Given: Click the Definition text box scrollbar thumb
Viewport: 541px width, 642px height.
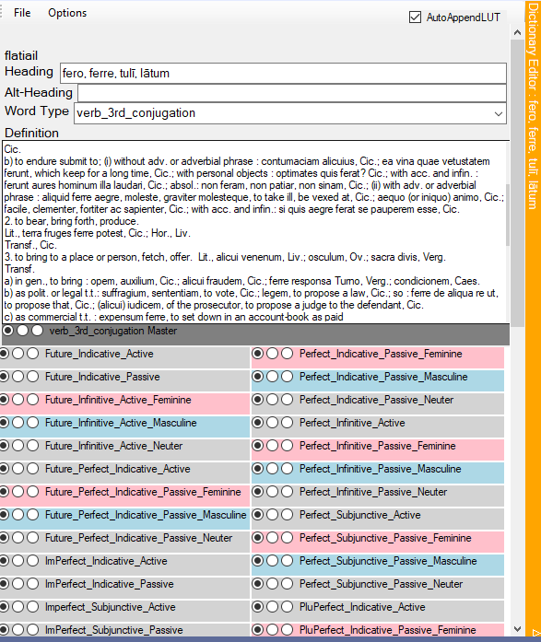Looking at the screenshot, I should click(x=508, y=215).
